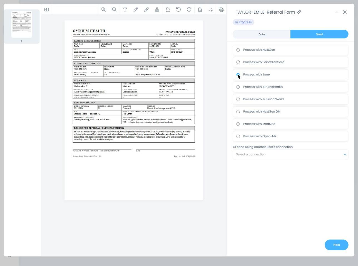Image resolution: width=358 pixels, height=266 pixels.
Task: Select page 1 thumbnail
Action: coord(22,25)
